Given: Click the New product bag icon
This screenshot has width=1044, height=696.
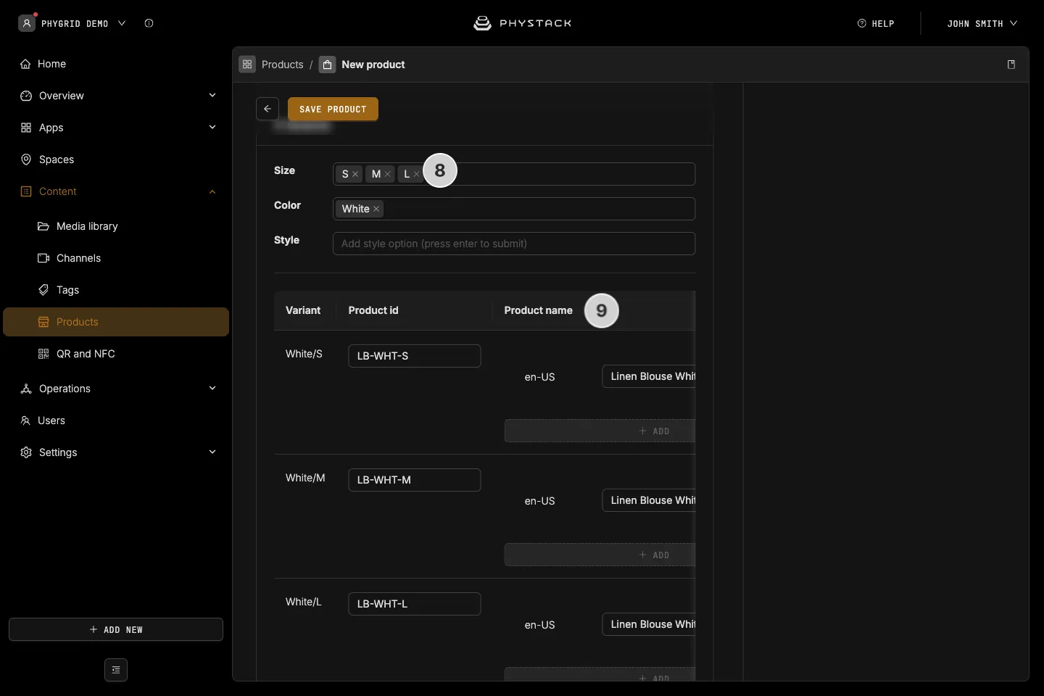Looking at the screenshot, I should [328, 65].
